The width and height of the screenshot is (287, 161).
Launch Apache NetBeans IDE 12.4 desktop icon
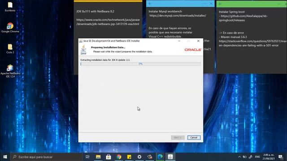pos(10,71)
